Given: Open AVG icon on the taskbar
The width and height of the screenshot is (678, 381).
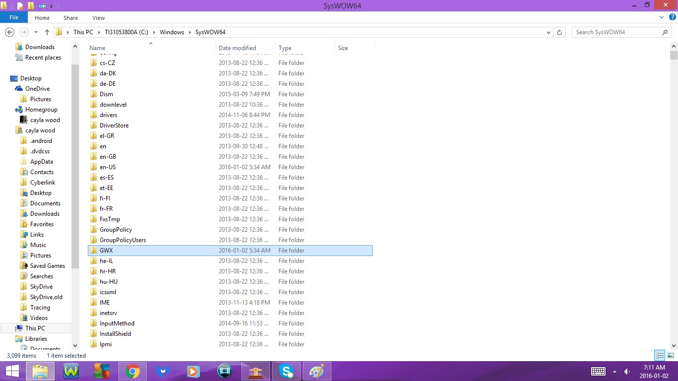Looking at the screenshot, I should 102,371.
